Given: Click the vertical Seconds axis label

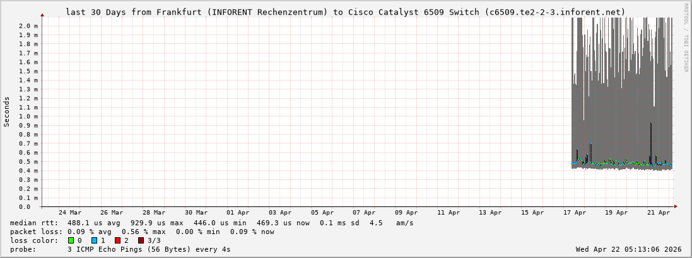Looking at the screenshot, I should point(7,112).
